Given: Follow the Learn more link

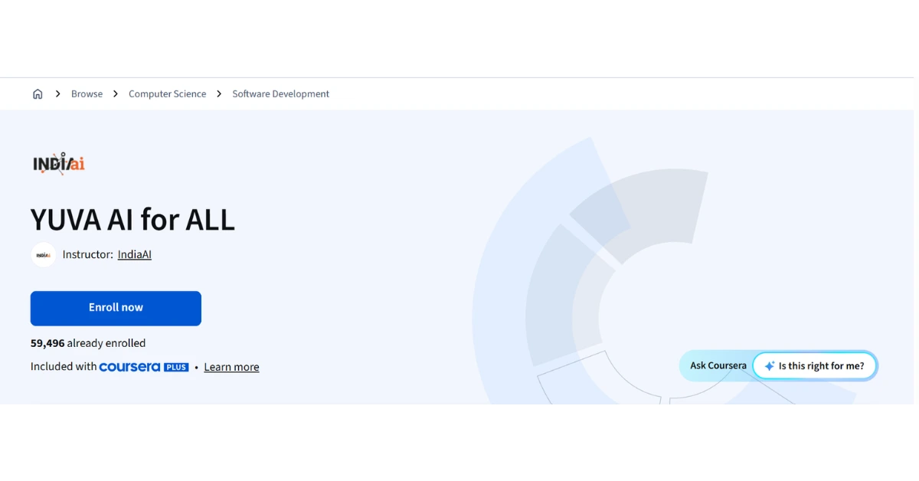Looking at the screenshot, I should click(231, 367).
